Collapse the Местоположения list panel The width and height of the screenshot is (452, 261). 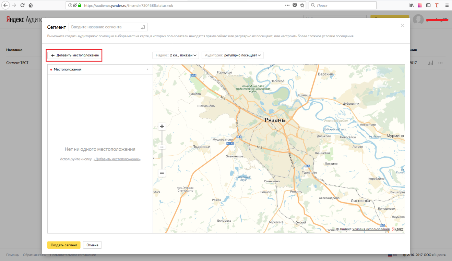click(147, 69)
